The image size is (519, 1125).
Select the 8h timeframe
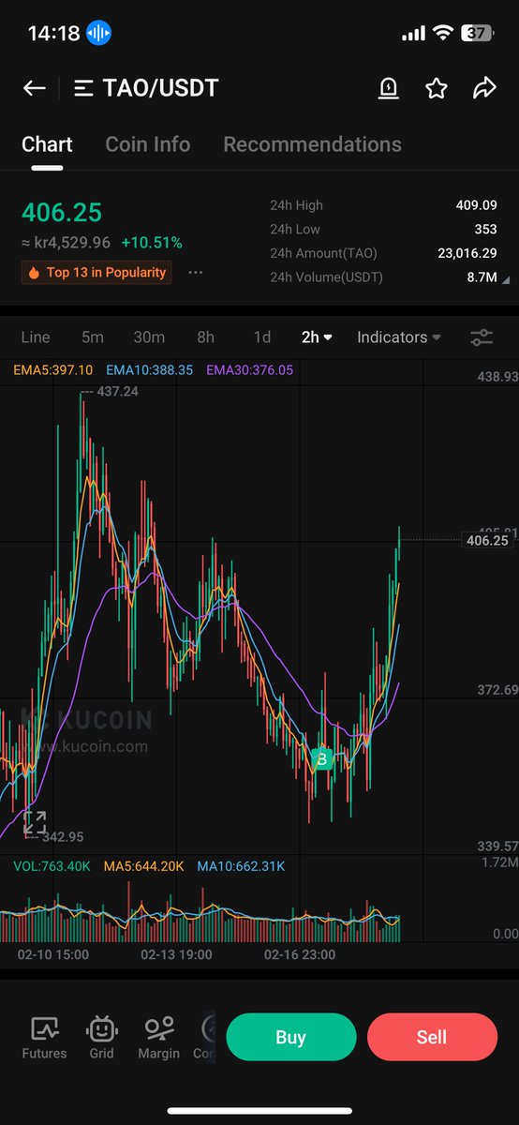205,337
